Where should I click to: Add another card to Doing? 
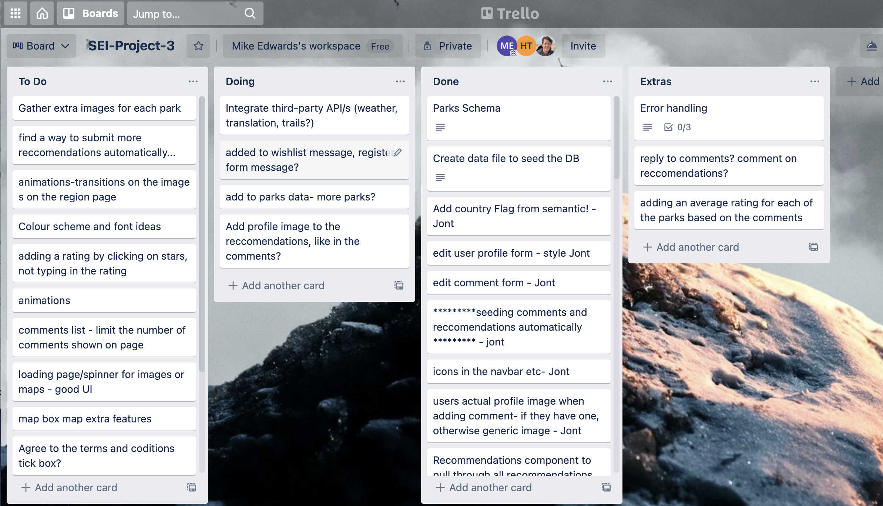(277, 286)
